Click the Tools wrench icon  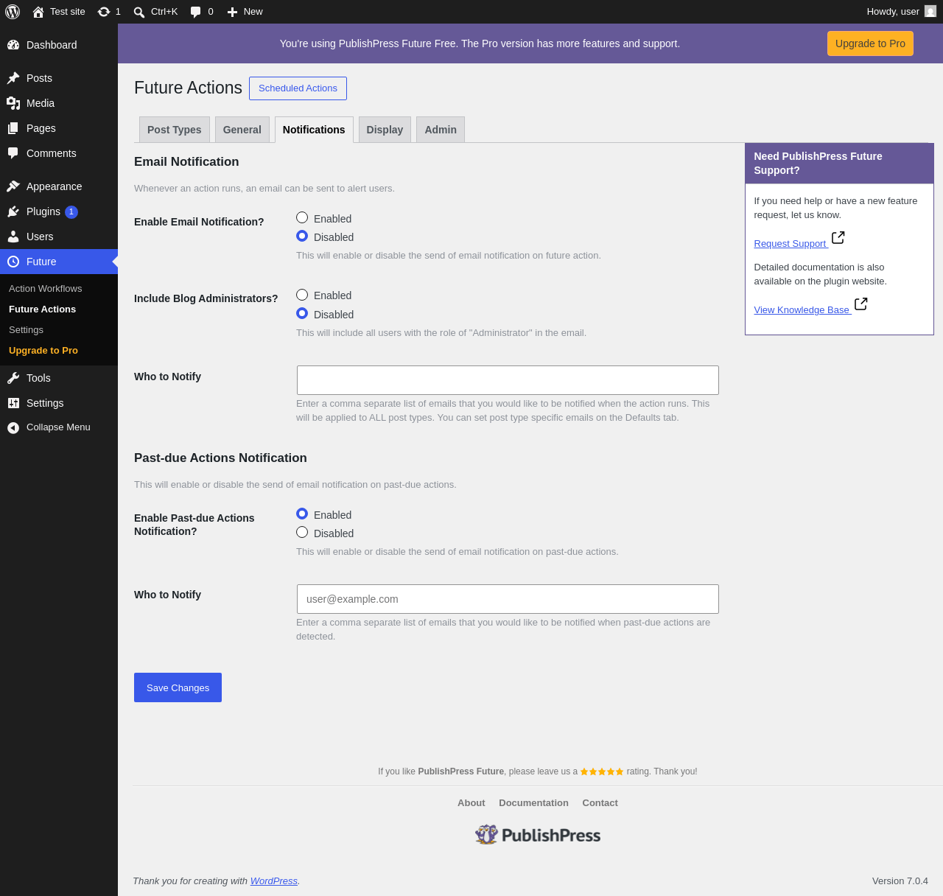pos(13,378)
